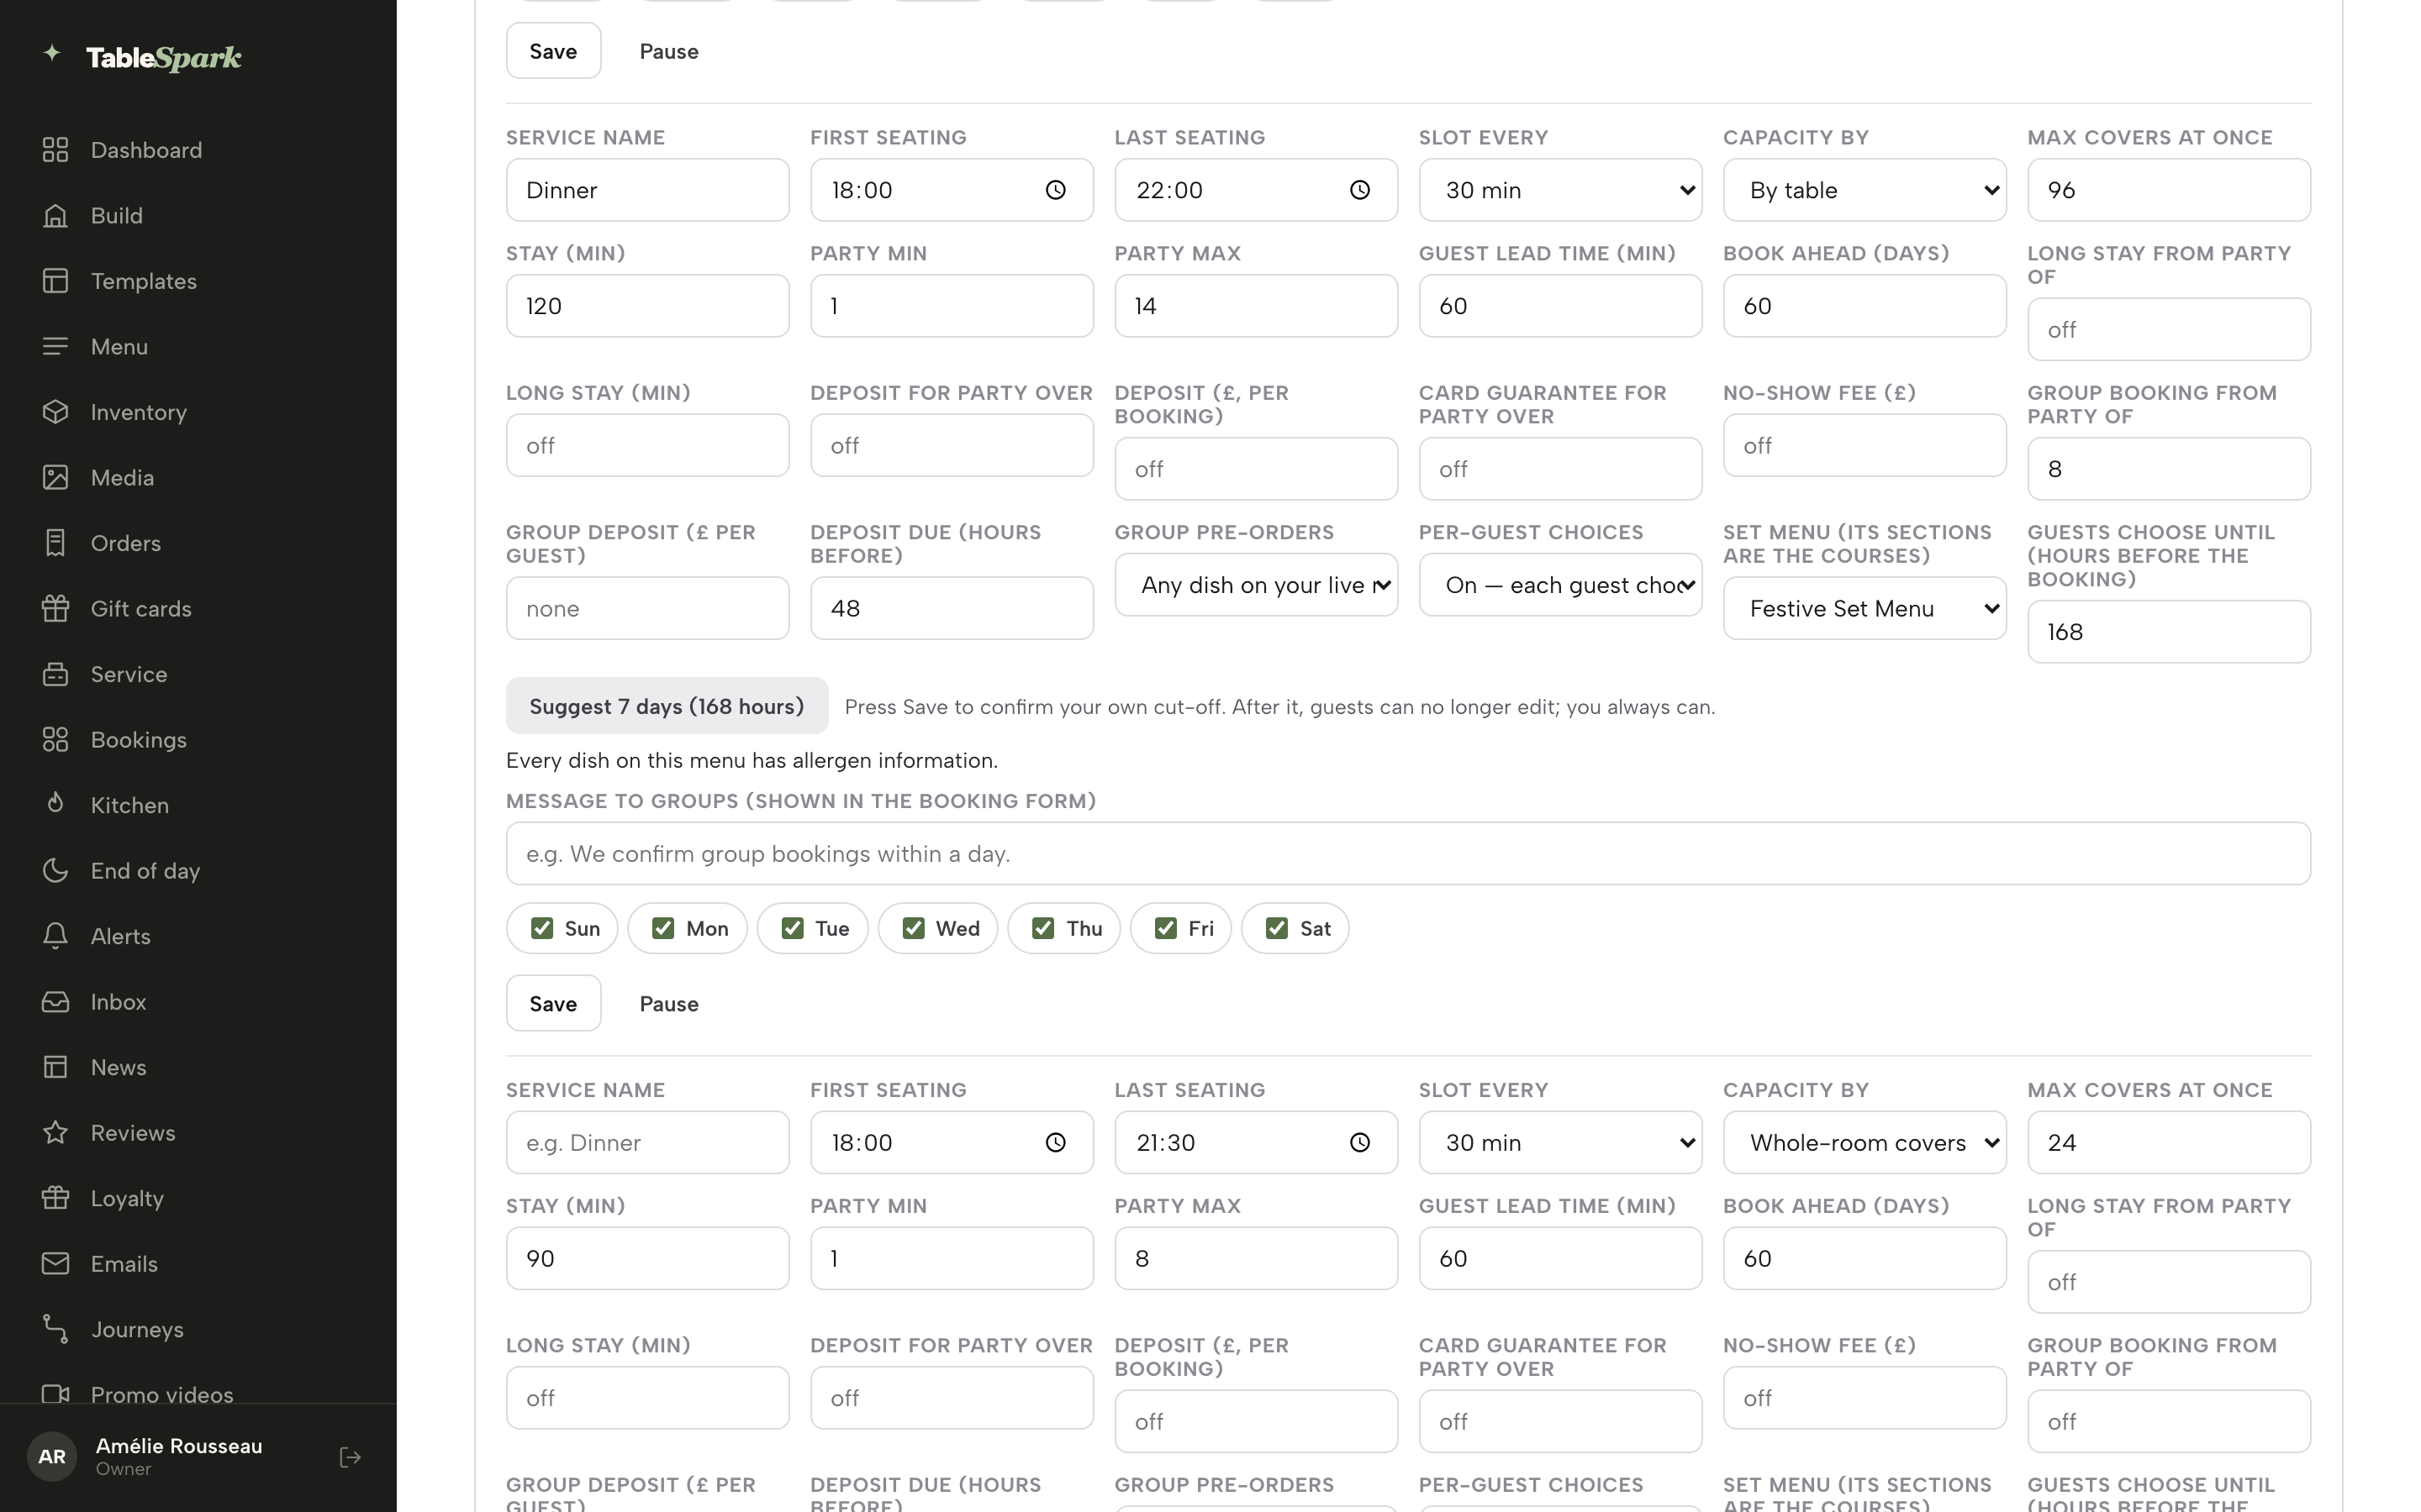The image size is (2421, 1512).
Task: Open Dinner's Slot Every 30 min dropdown
Action: pyautogui.click(x=1559, y=190)
